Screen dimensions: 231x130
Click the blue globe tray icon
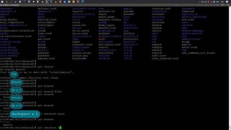pyautogui.click(x=214, y=2)
